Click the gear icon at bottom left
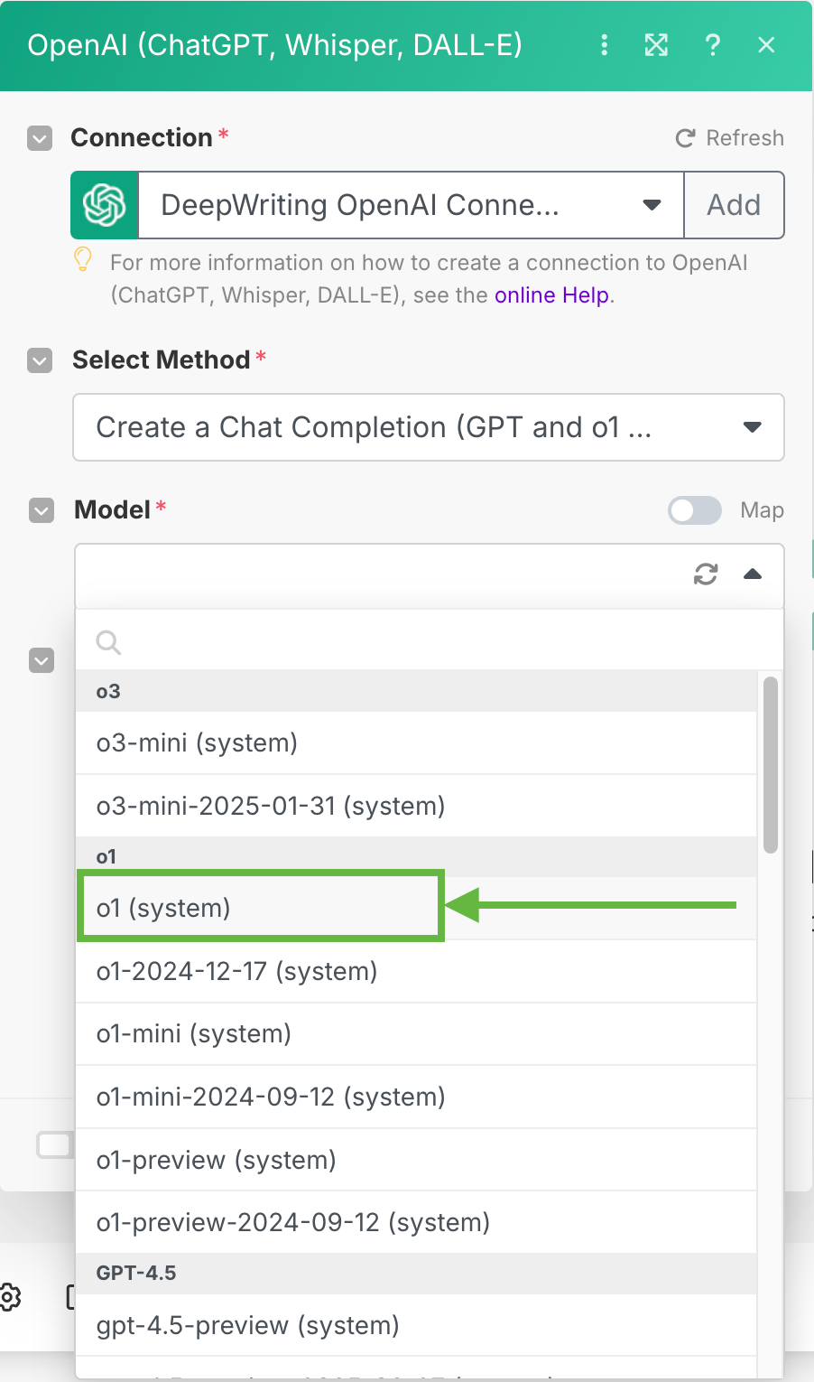The image size is (814, 1382). [x=10, y=1297]
